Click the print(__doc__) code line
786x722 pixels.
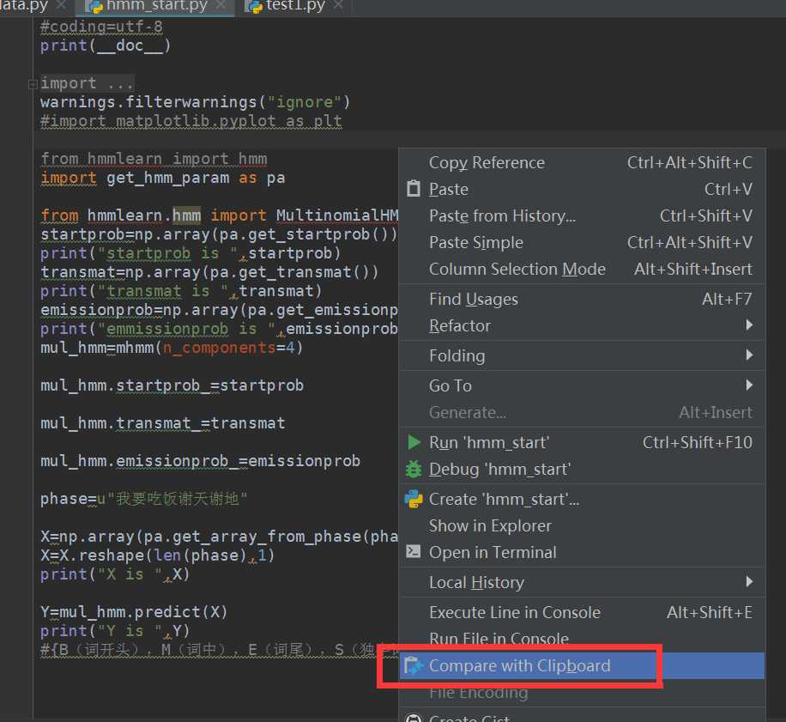pyautogui.click(x=106, y=46)
